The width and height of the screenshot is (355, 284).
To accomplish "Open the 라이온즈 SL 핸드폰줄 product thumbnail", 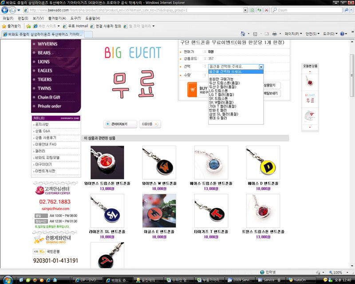I will click(x=107, y=211).
